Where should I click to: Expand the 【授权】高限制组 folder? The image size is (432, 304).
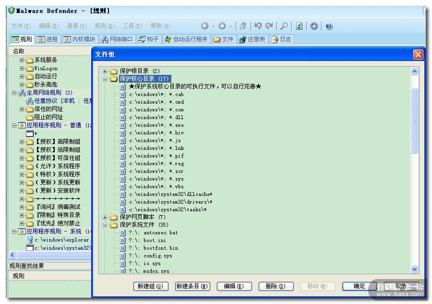click(22, 142)
